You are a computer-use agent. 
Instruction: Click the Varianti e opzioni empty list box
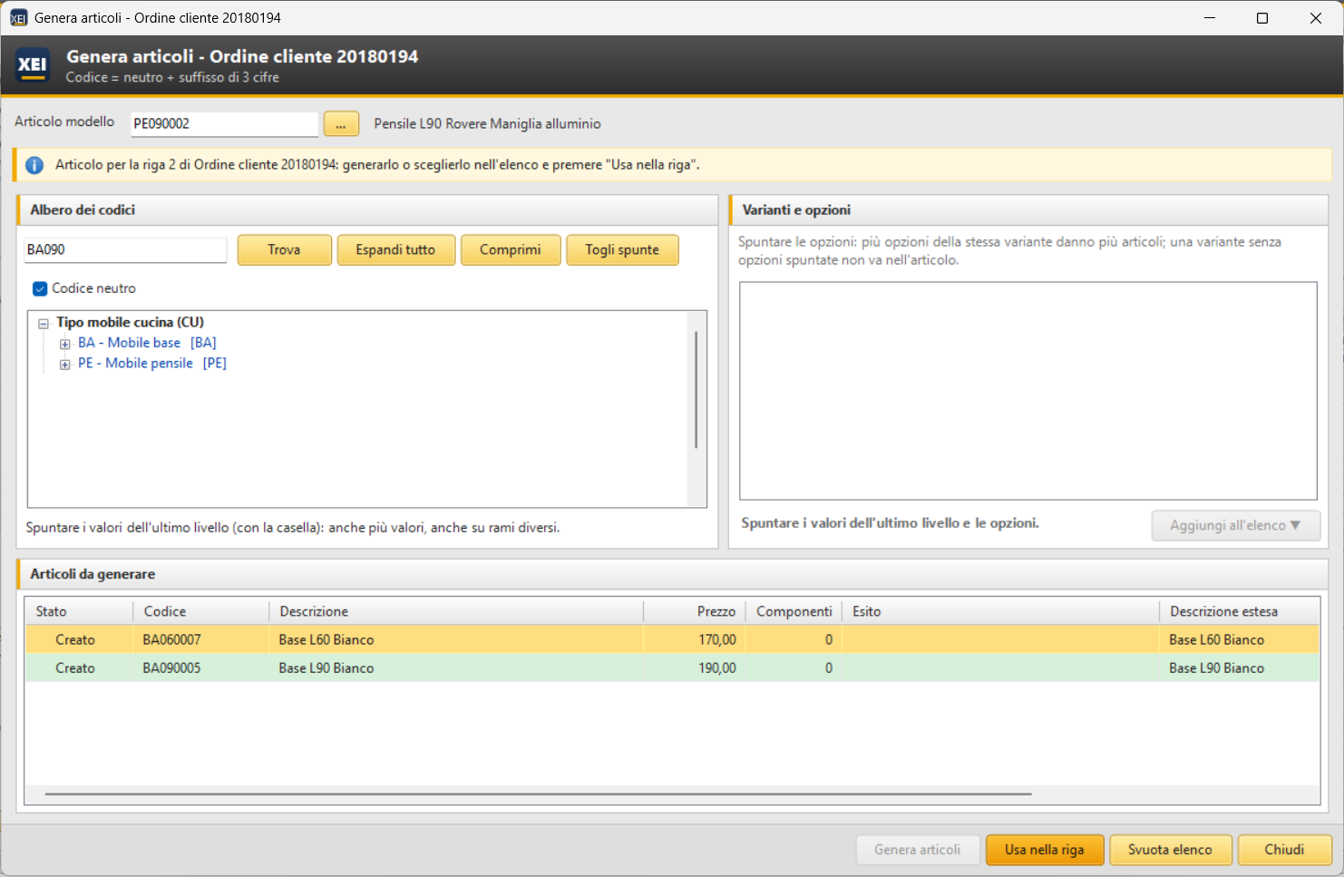(x=1028, y=391)
